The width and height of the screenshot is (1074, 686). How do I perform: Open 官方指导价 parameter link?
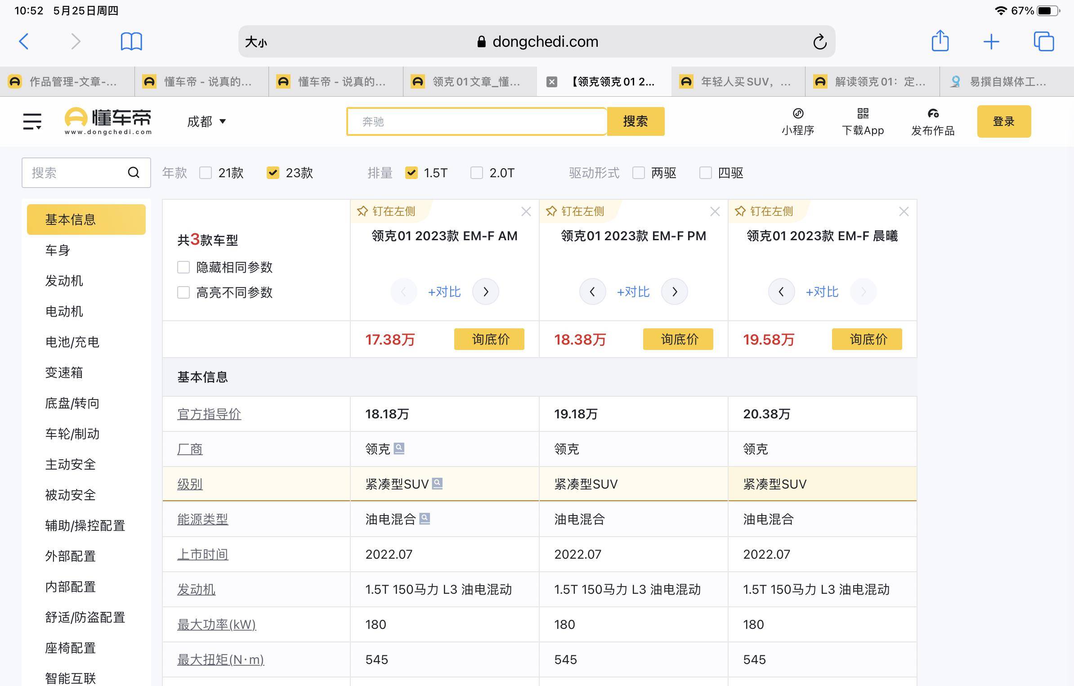tap(209, 414)
